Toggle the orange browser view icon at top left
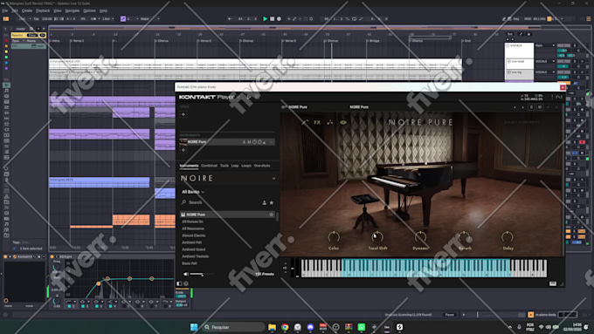Image resolution: width=594 pixels, height=334 pixels. pyautogui.click(x=6, y=18)
